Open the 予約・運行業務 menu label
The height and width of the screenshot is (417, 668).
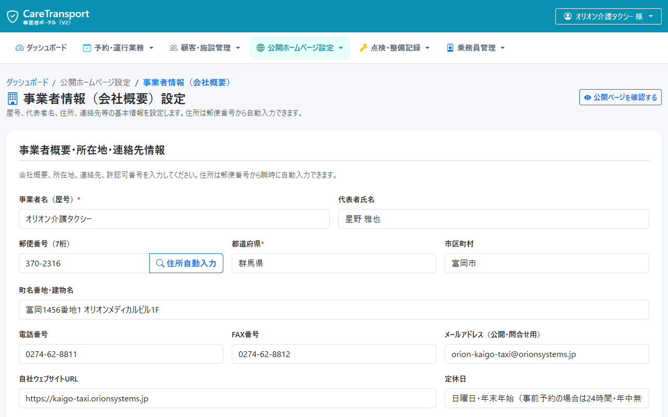click(x=119, y=48)
